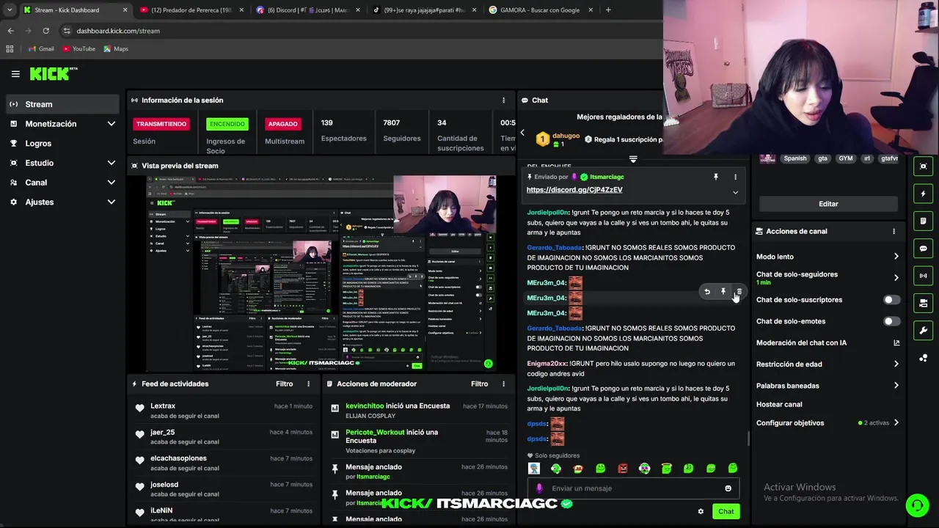Open the document widget in right rail
The width and height of the screenshot is (939, 528).
pos(924,221)
